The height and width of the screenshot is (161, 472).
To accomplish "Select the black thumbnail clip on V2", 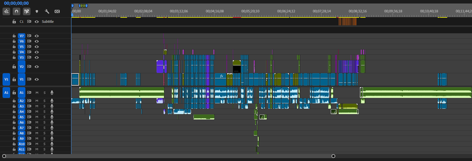I will pyautogui.click(x=237, y=67).
